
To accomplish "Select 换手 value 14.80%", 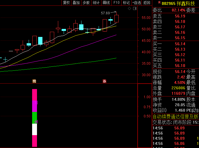I will coord(179,99).
